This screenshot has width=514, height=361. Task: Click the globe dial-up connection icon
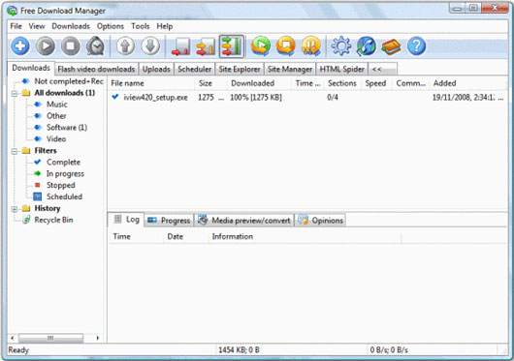click(x=367, y=45)
